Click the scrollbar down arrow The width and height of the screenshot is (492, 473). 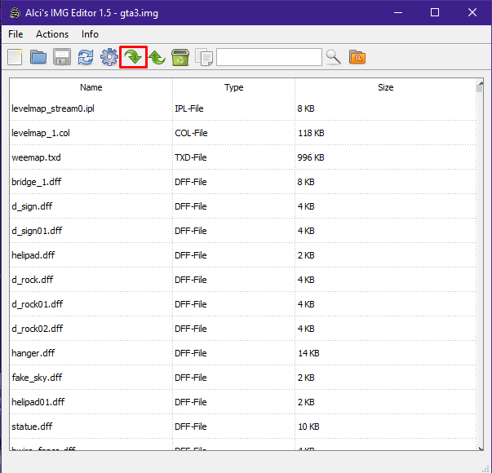coord(480,449)
